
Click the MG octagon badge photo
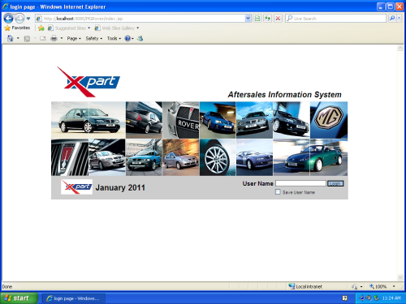point(329,120)
